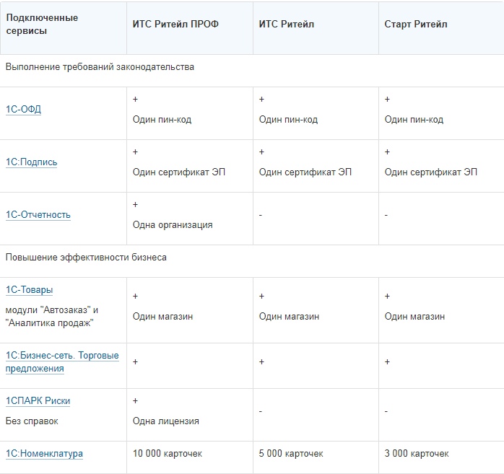The width and height of the screenshot is (504, 474).
Task: Click the Старт Ритейл column header
Action: [x=416, y=24]
